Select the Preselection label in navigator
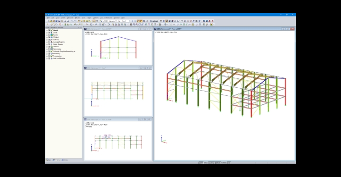The image size is (341, 177). (x=57, y=56)
